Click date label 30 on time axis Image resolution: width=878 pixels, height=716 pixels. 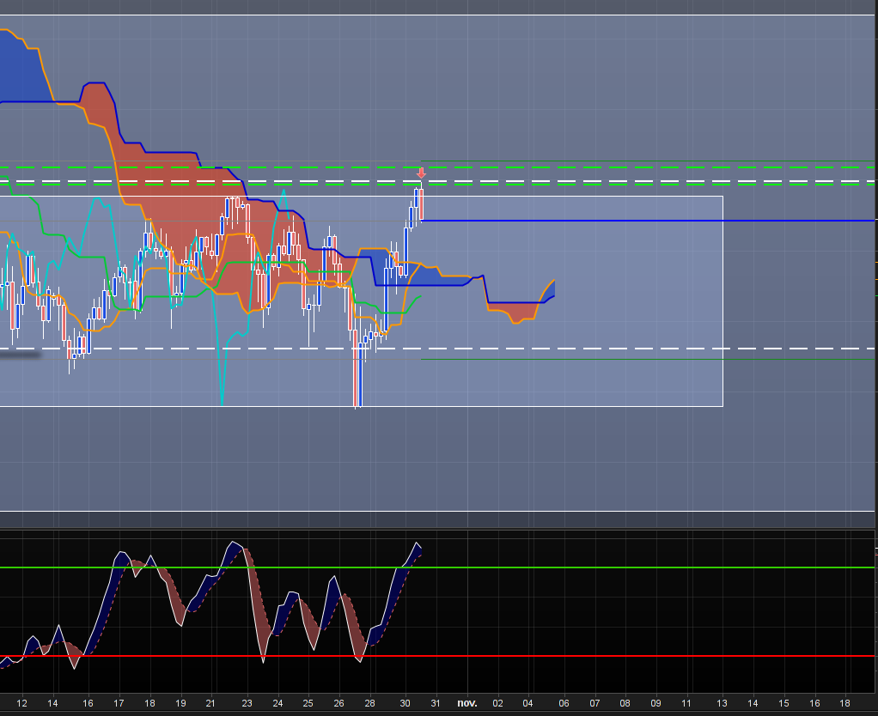click(x=405, y=703)
